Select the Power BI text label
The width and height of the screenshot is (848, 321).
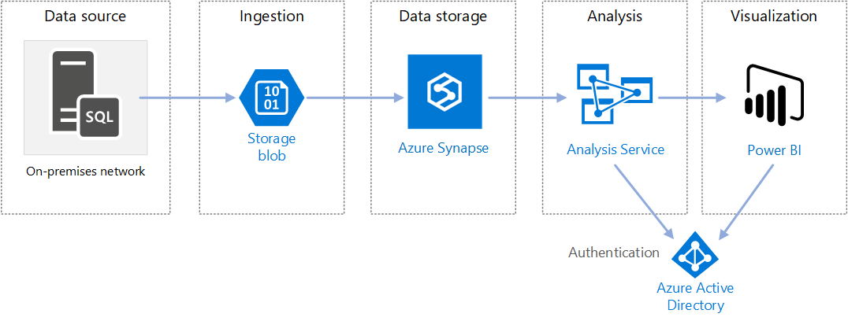(774, 149)
